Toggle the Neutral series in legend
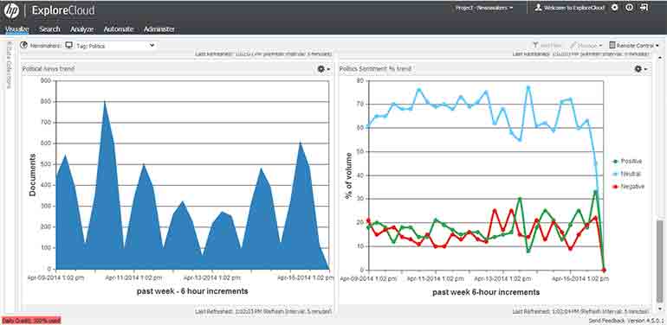The height and width of the screenshot is (325, 667). coord(626,174)
